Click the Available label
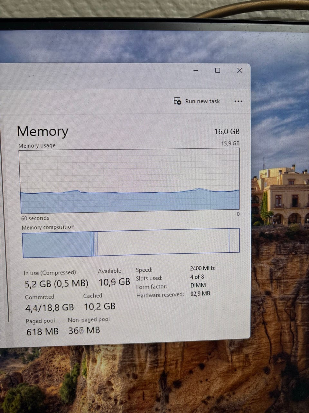The image size is (309, 413). click(x=109, y=271)
